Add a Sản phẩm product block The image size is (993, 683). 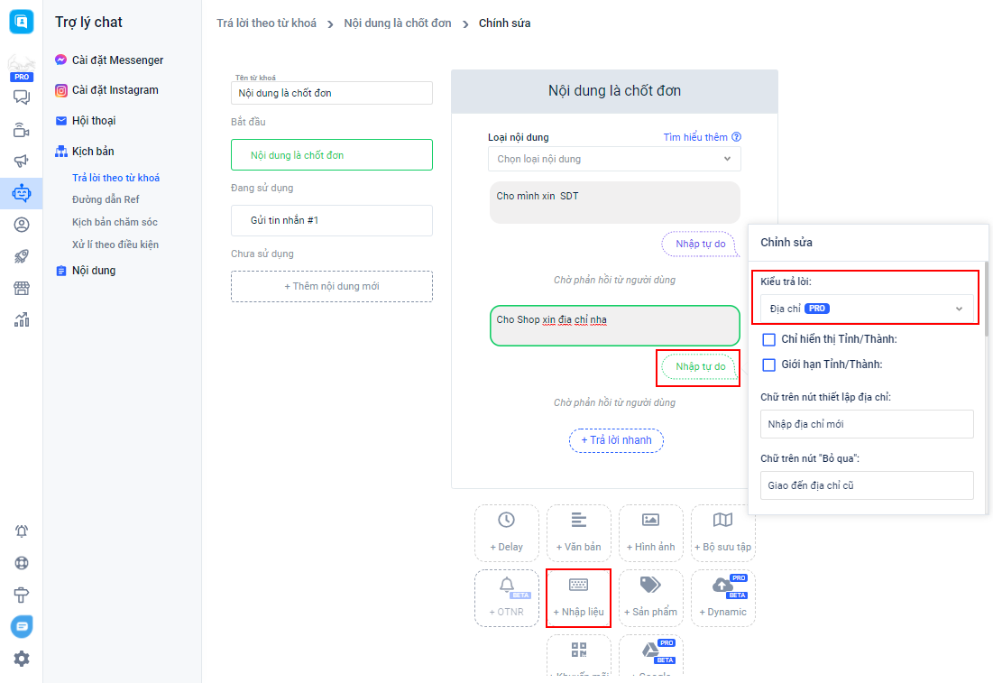(x=650, y=598)
